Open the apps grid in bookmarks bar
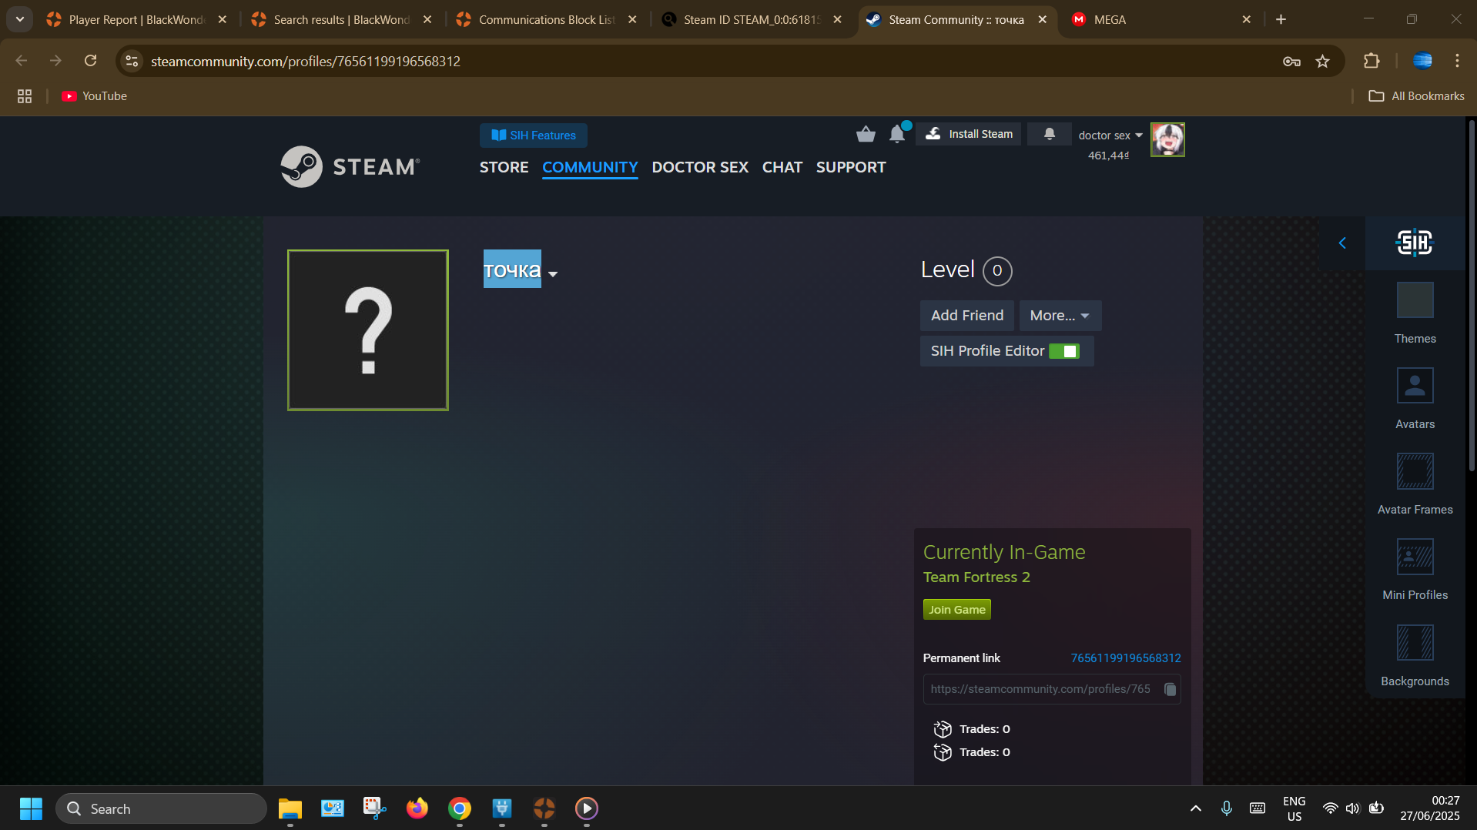This screenshot has width=1477, height=830. [x=25, y=96]
